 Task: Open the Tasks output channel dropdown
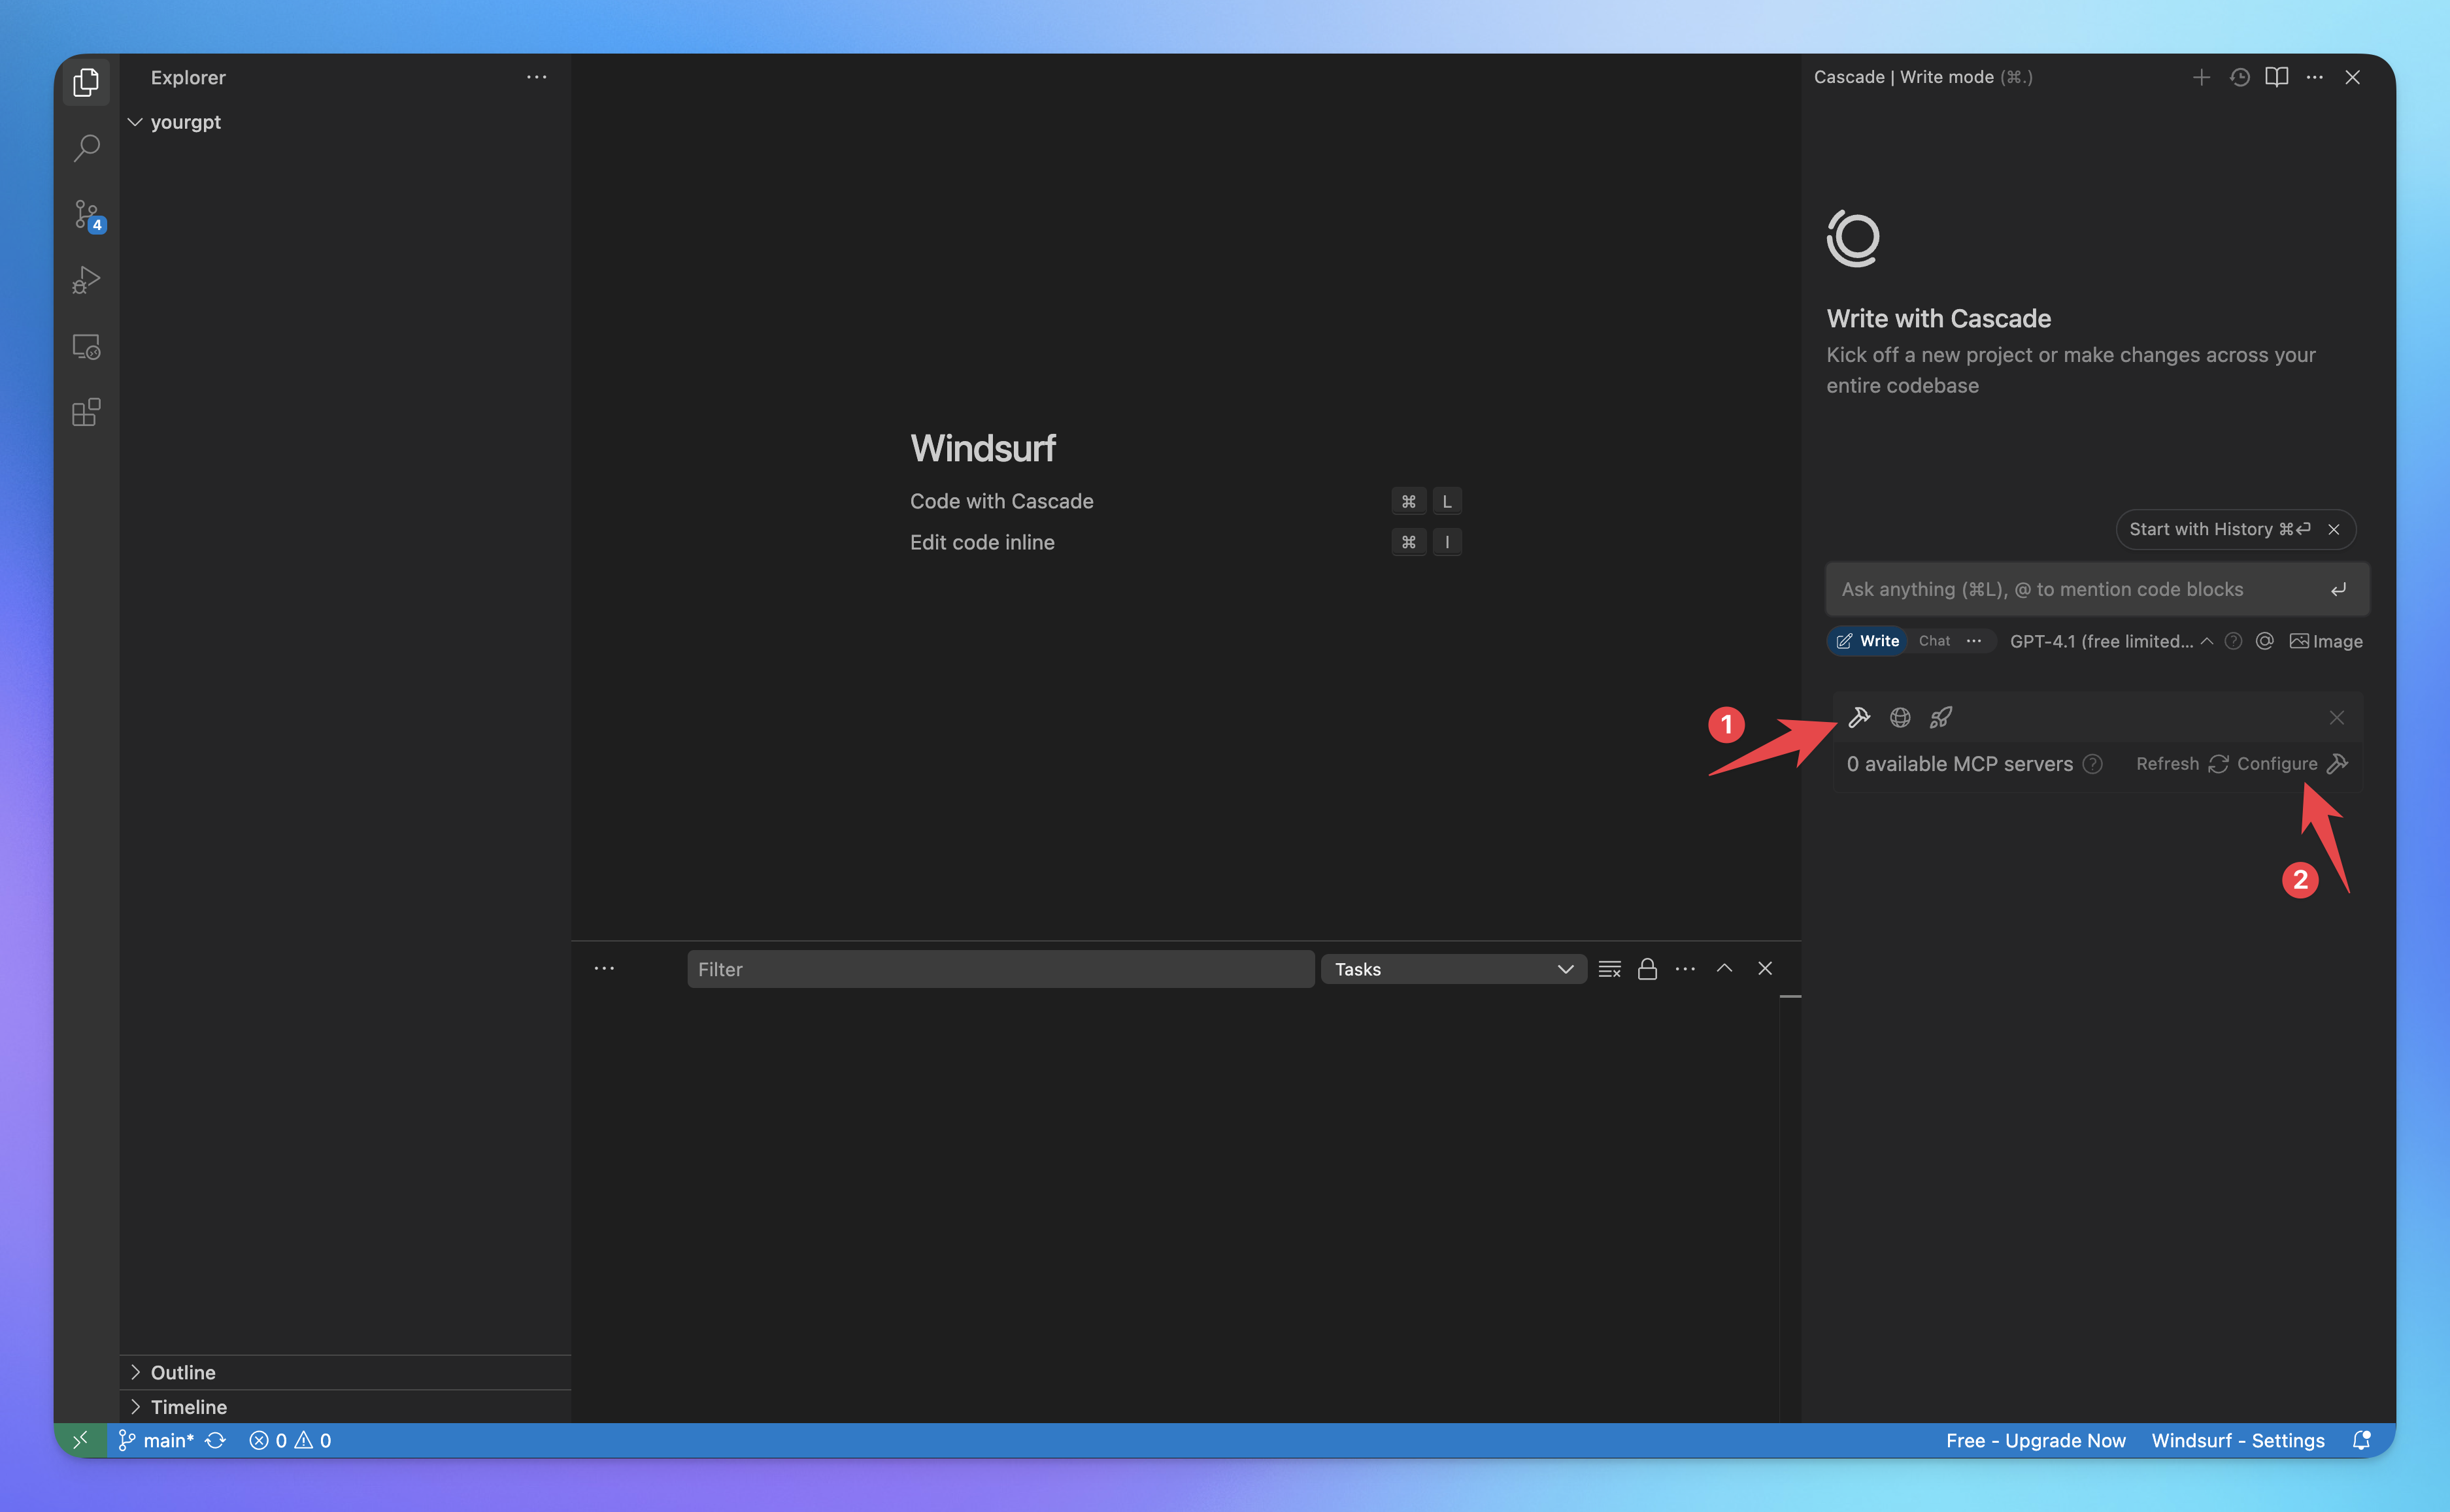[x=1454, y=969]
